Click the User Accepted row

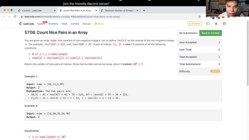200,42
